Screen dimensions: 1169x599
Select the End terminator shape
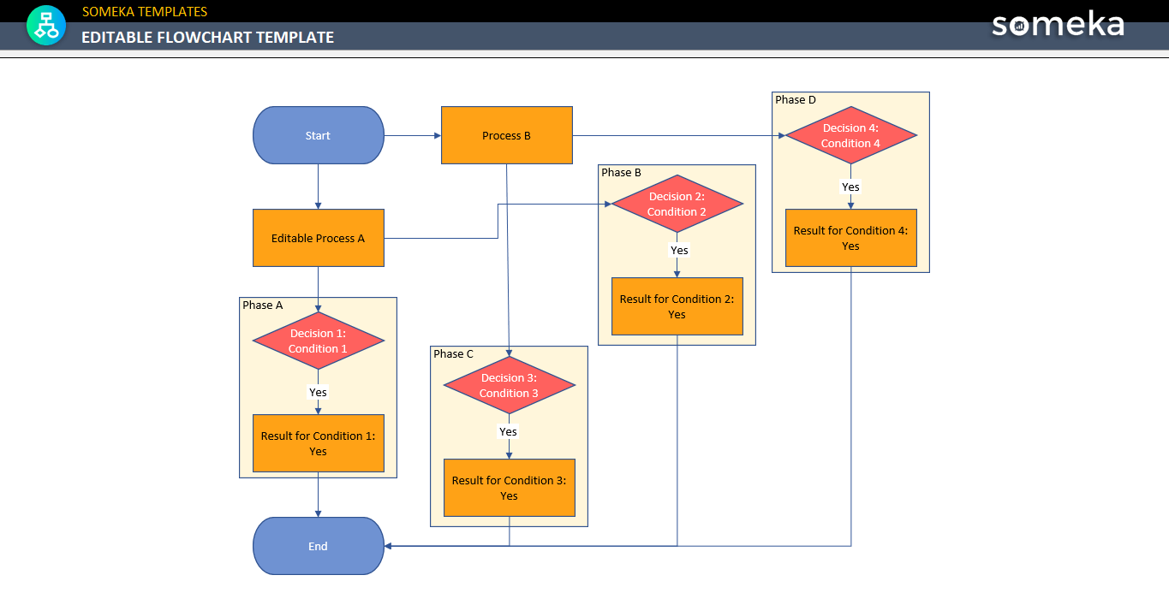pyautogui.click(x=319, y=546)
